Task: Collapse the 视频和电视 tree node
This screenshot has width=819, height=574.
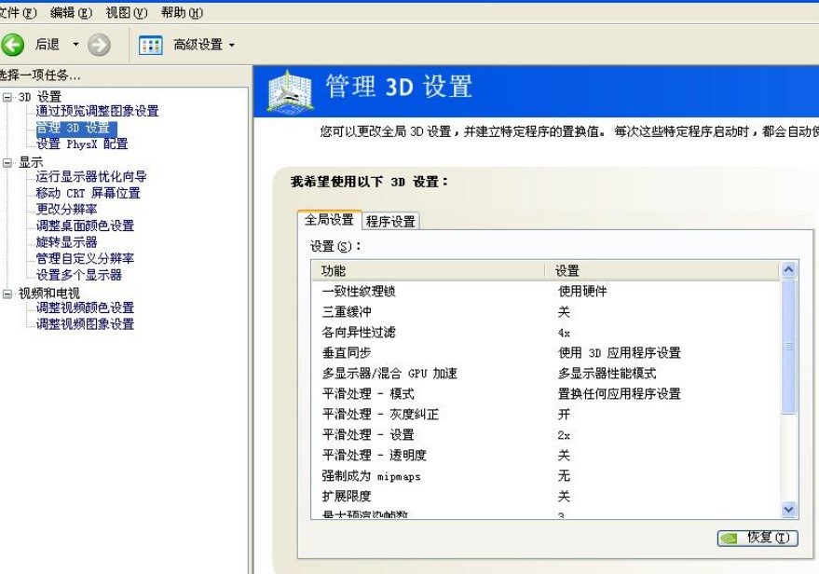Action: (7, 294)
